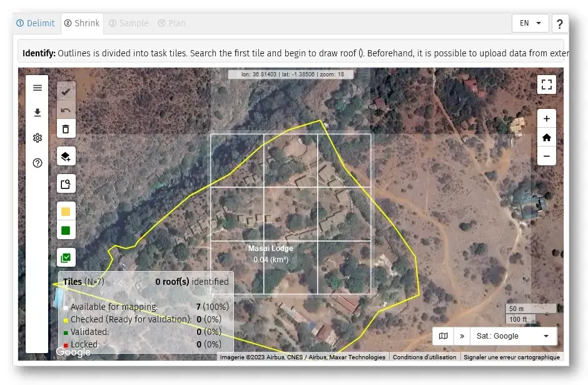Image resolution: width=588 pixels, height=385 pixels.
Task: Click the trash delete tool
Action: click(x=66, y=129)
